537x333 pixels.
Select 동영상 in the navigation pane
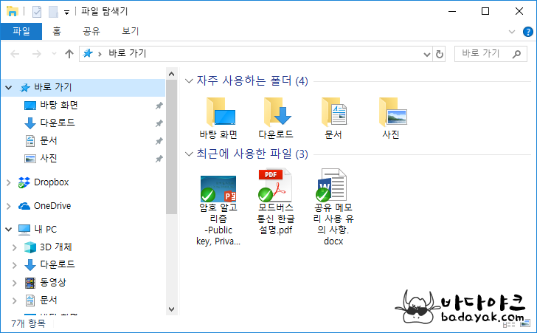(53, 282)
